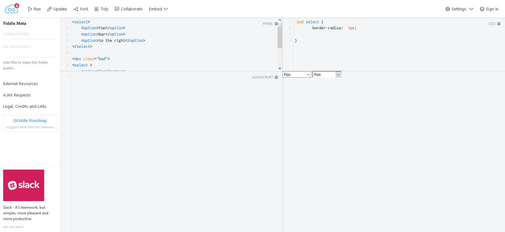Expand the Embed dropdown menu
Image resolution: width=505 pixels, height=232 pixels.
pyautogui.click(x=158, y=9)
